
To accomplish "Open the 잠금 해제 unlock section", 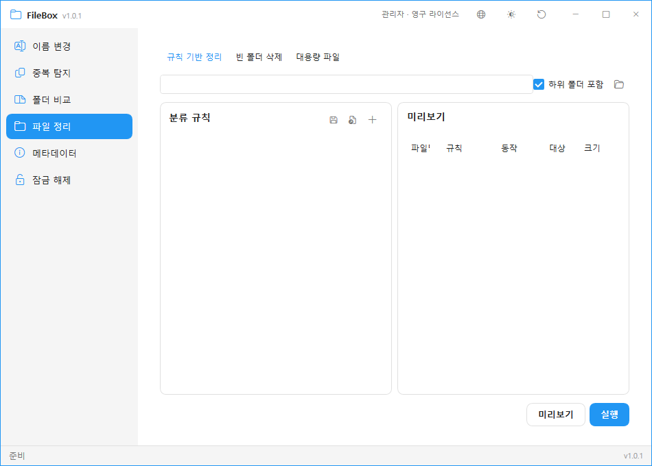I will pyautogui.click(x=69, y=180).
